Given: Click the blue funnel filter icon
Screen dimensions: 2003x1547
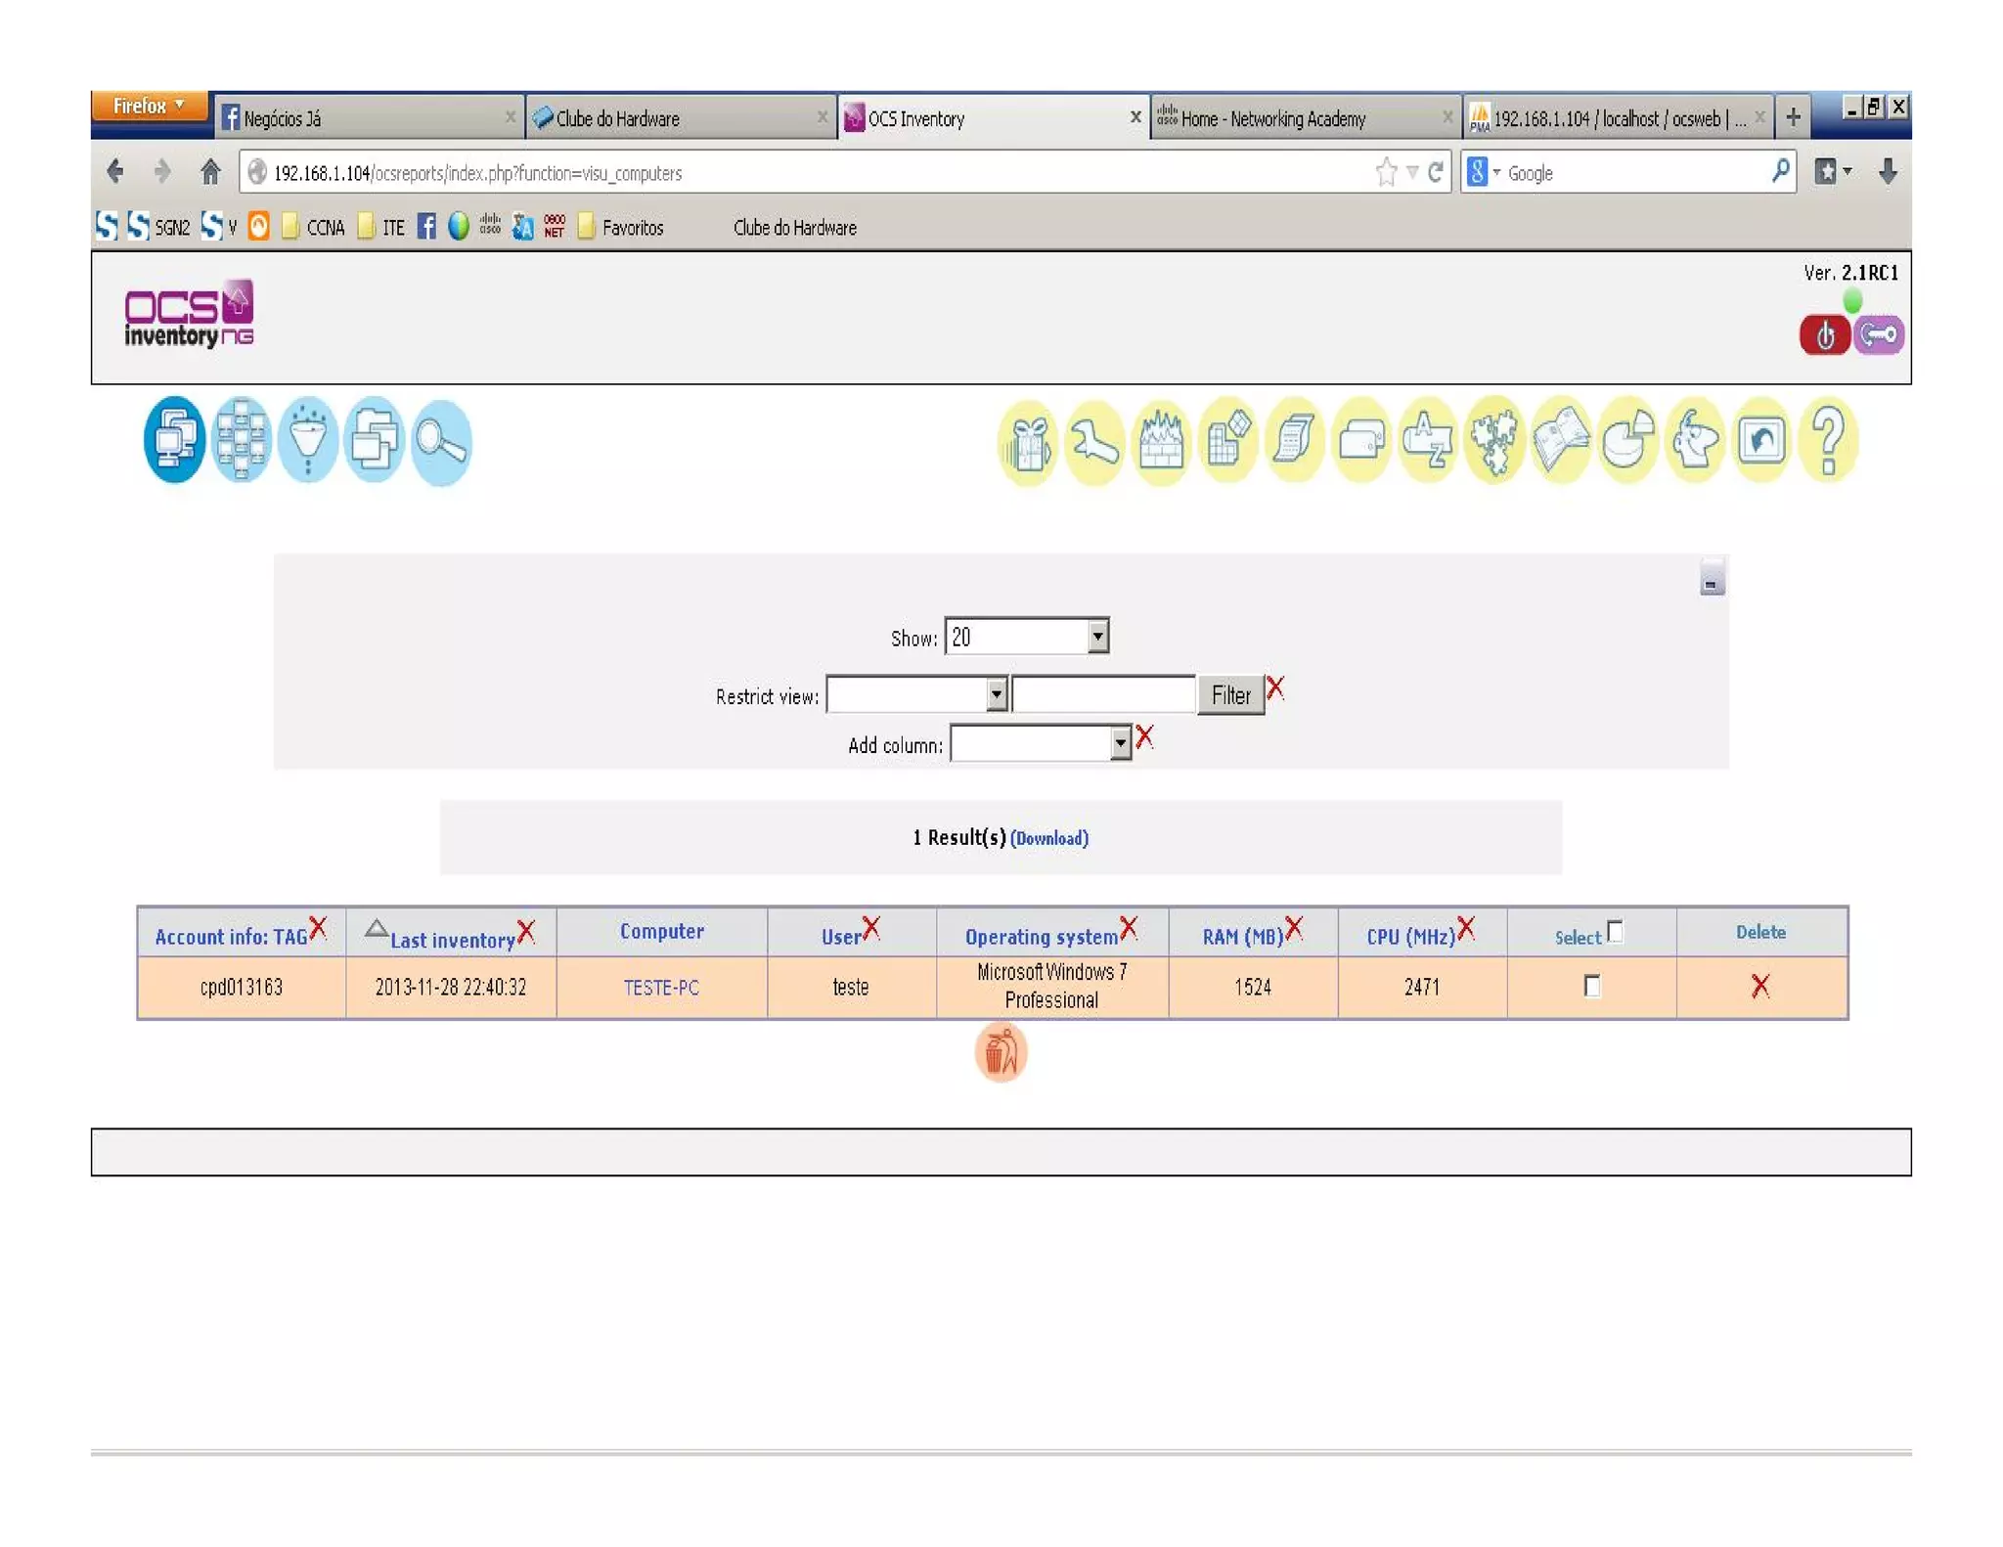Looking at the screenshot, I should (308, 440).
